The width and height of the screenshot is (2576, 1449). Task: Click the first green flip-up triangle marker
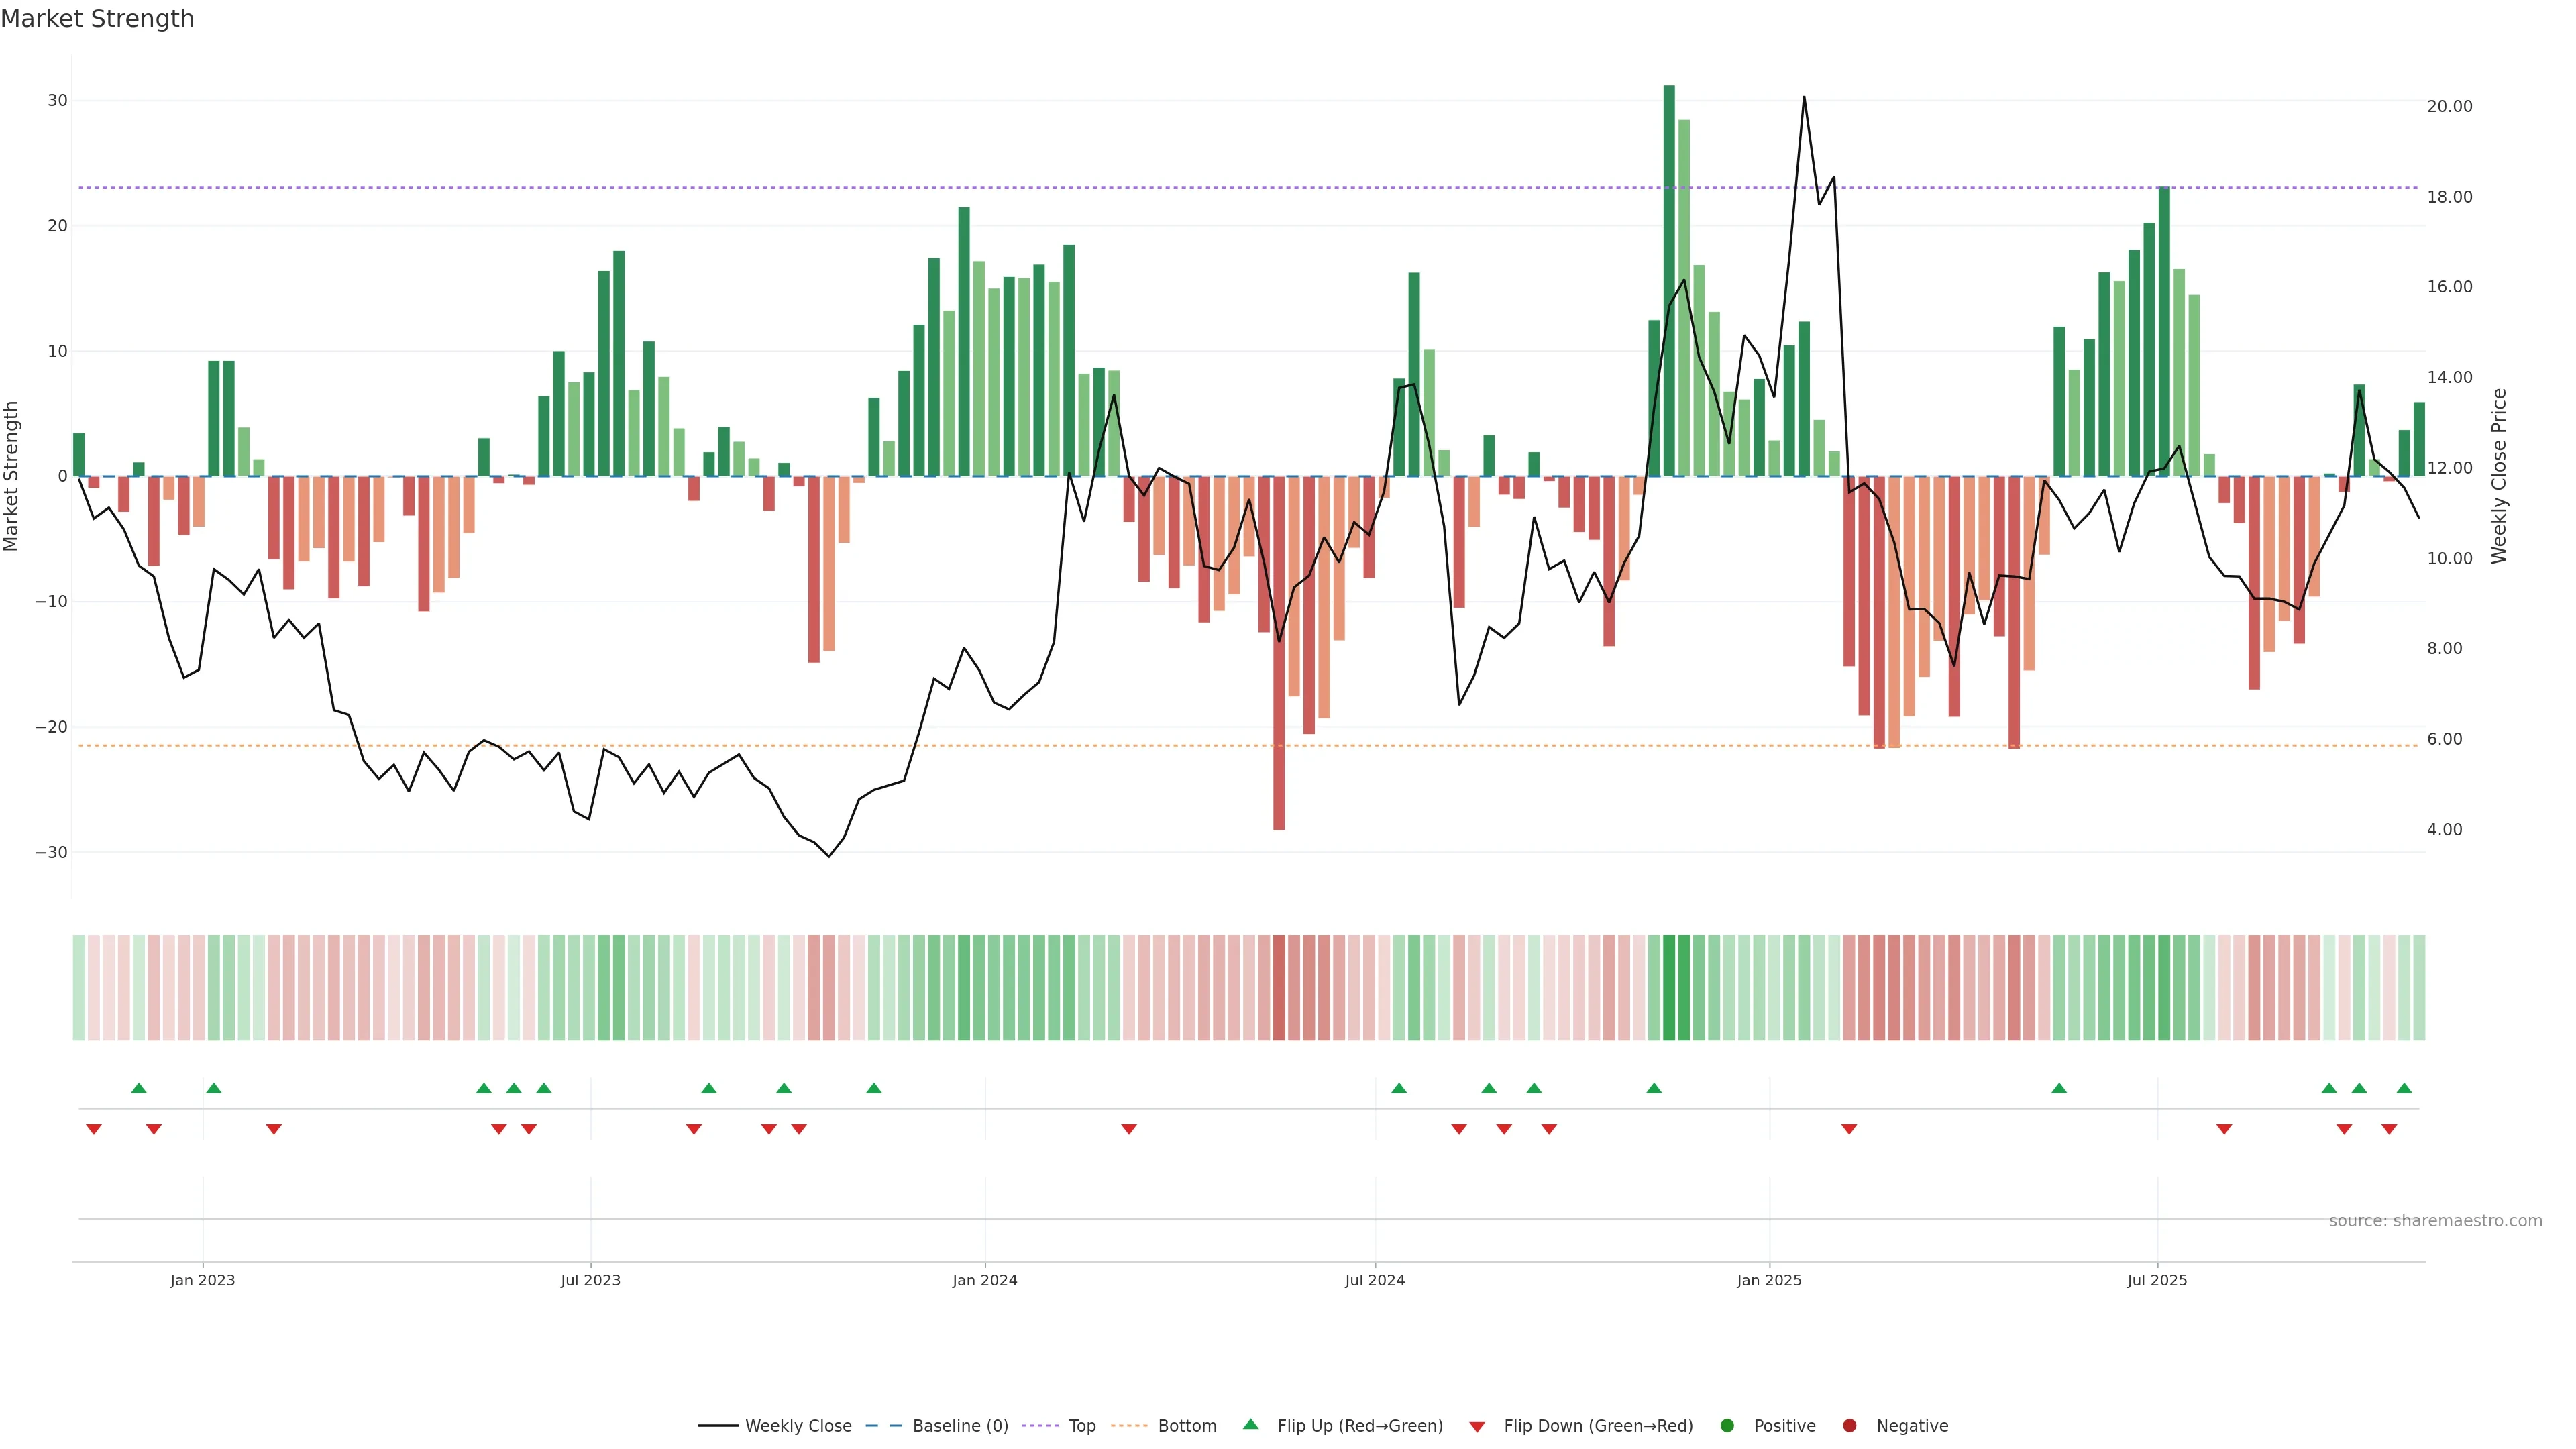tap(139, 1088)
